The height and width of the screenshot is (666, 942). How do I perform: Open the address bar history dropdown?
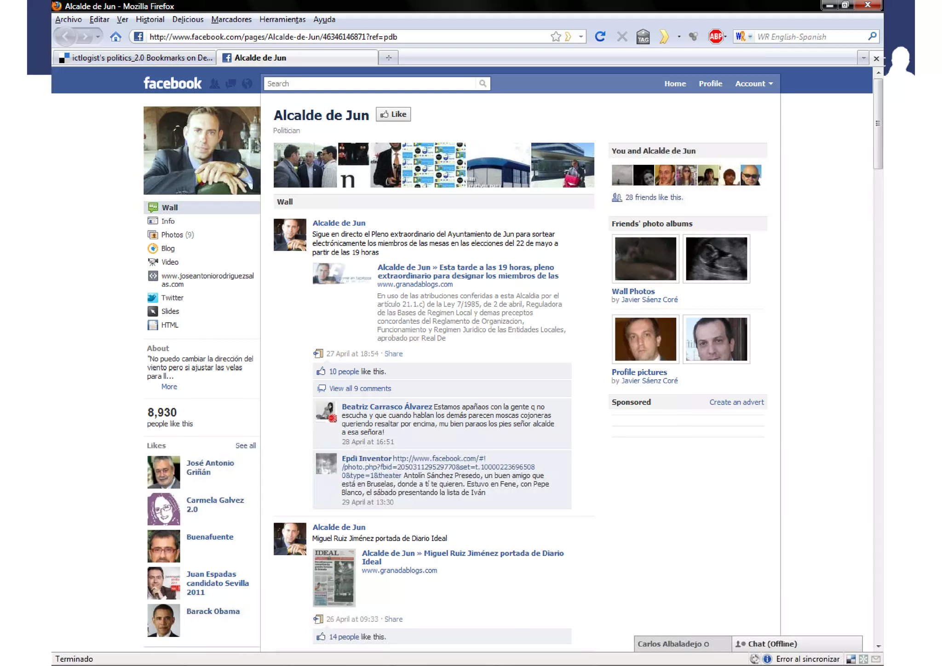tap(581, 36)
